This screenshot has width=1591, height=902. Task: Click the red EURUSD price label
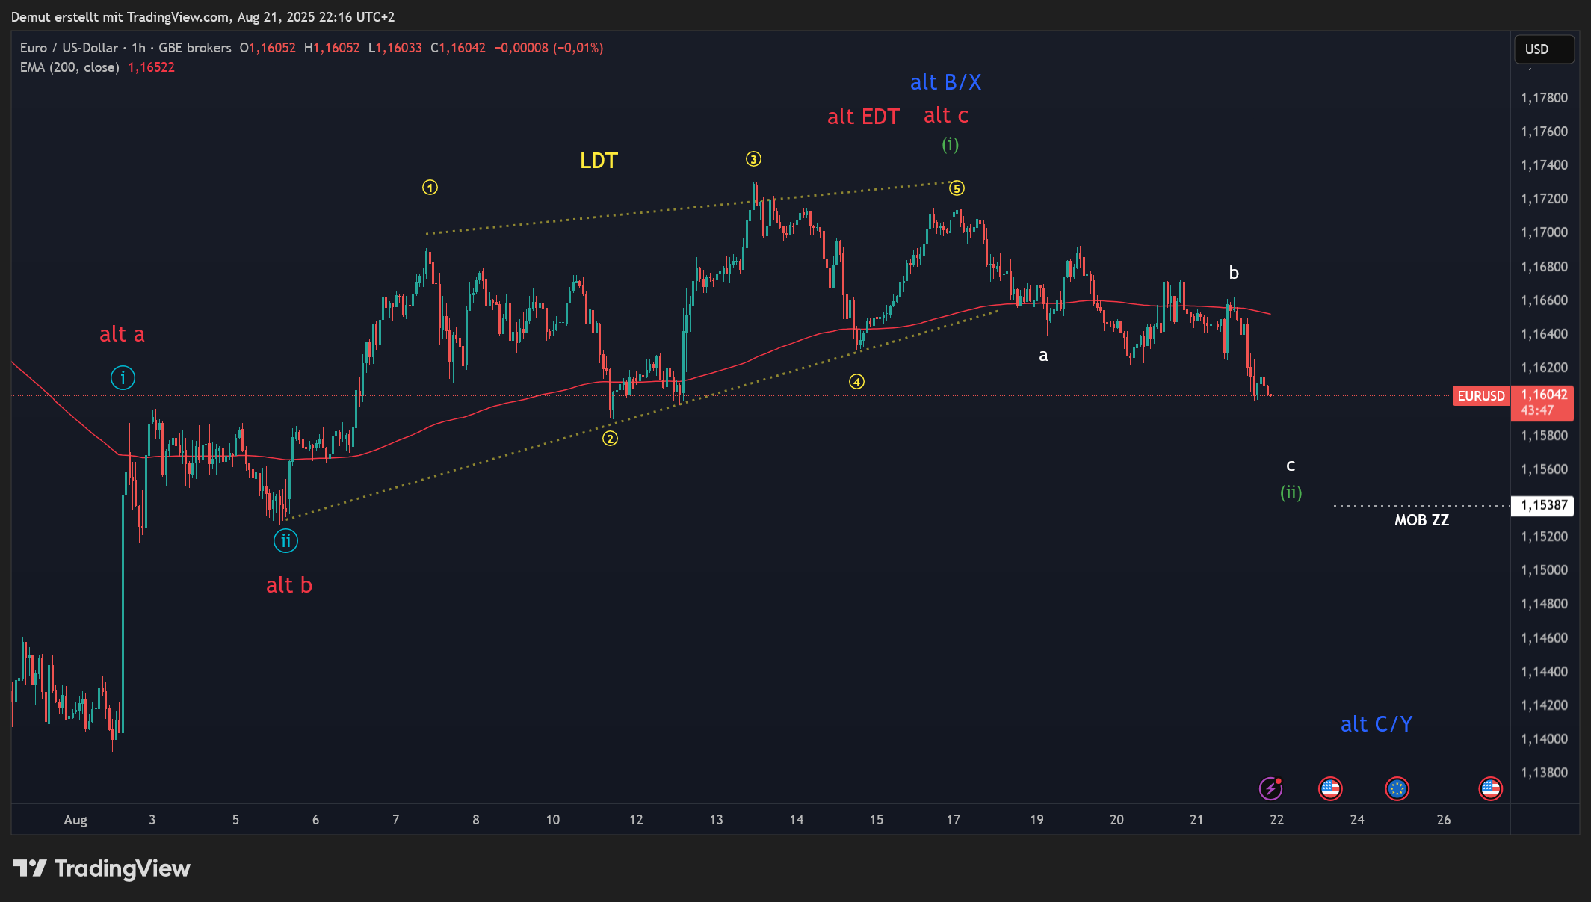pos(1480,396)
